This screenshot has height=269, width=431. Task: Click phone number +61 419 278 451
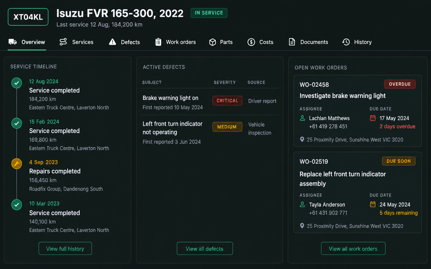(328, 126)
